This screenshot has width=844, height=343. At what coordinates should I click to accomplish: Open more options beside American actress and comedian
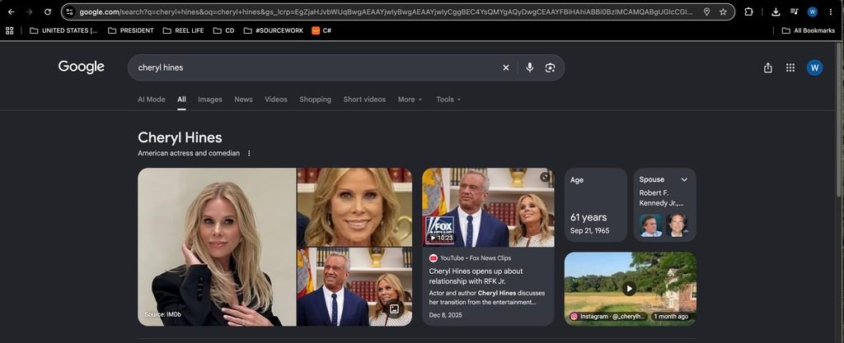(249, 154)
